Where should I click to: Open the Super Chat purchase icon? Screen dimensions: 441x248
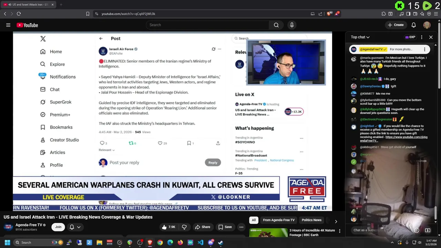[x=428, y=230]
